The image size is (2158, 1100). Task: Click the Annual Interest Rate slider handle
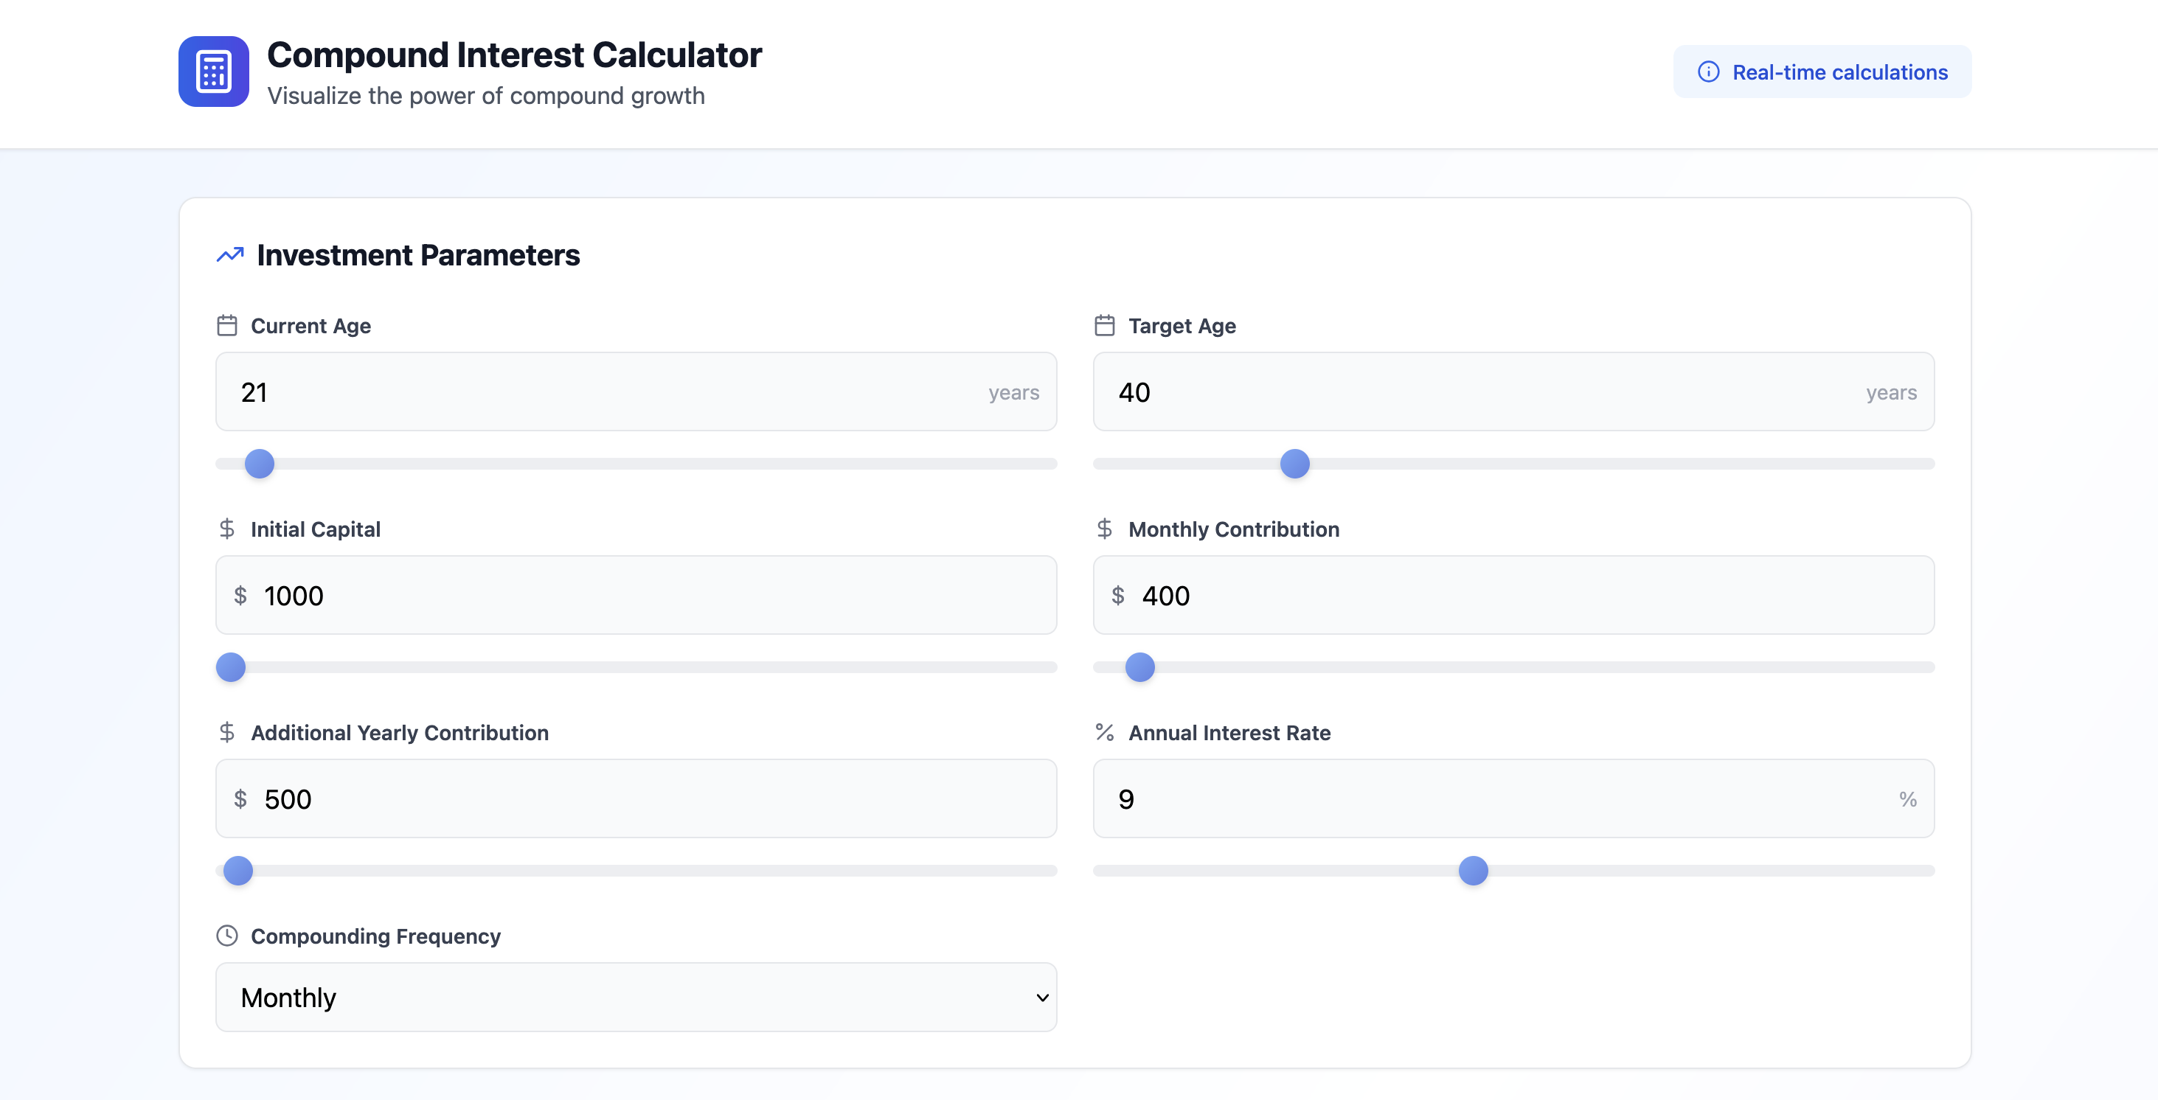(x=1474, y=871)
